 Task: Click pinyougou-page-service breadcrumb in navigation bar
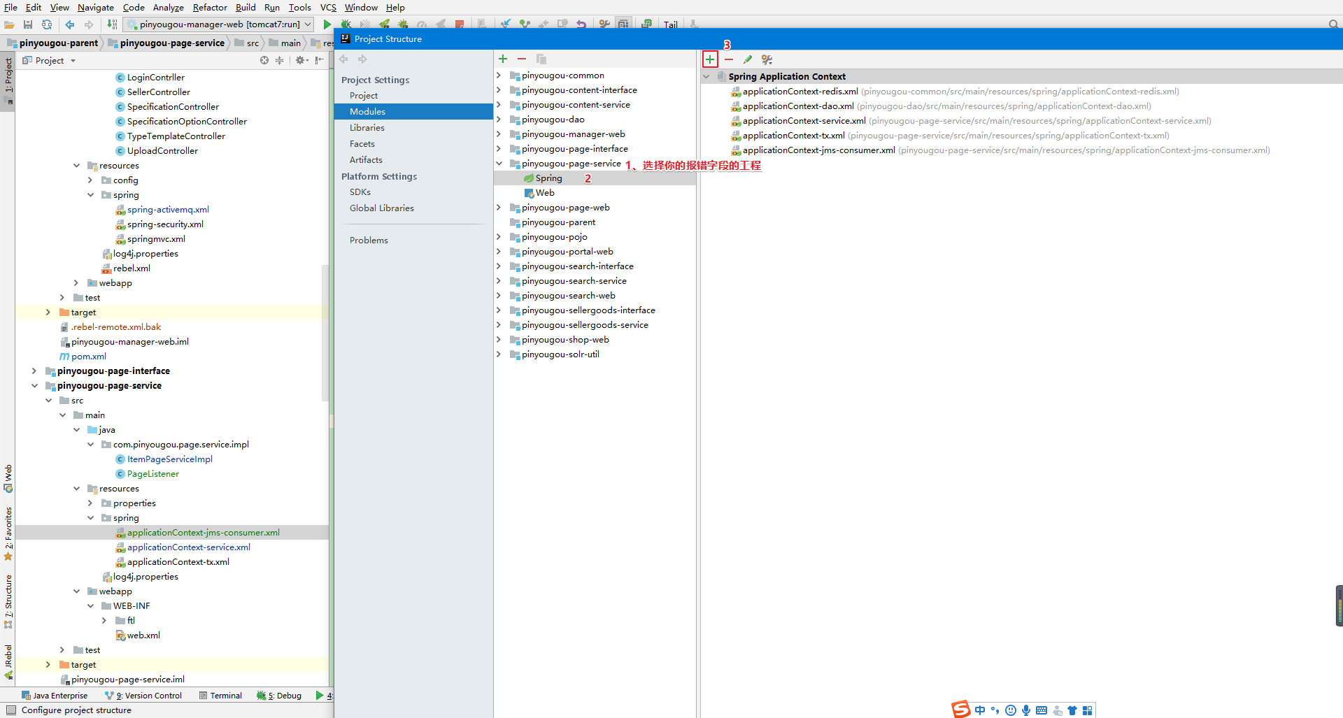click(x=172, y=43)
